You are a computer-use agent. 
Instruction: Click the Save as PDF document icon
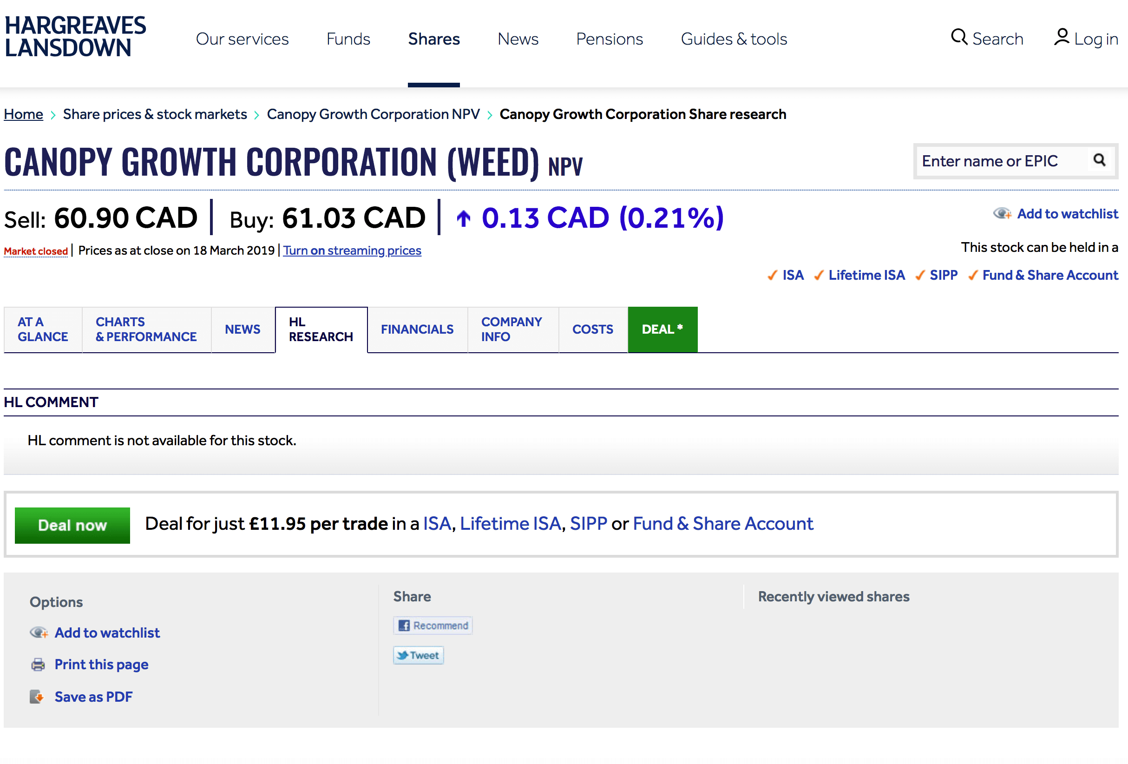point(37,697)
